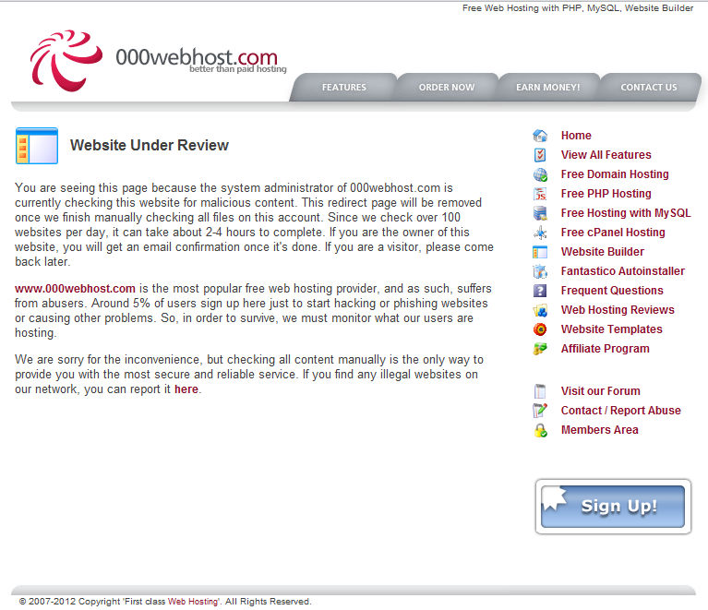Click the 000webhost.com logo text
This screenshot has width=708, height=610.
(x=197, y=58)
